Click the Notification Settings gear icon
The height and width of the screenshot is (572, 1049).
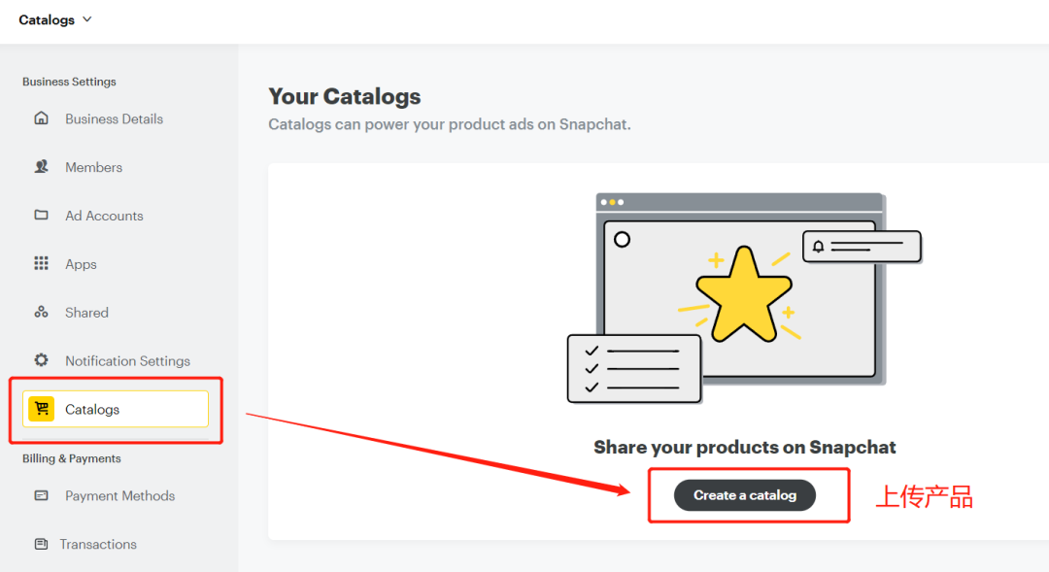click(41, 360)
